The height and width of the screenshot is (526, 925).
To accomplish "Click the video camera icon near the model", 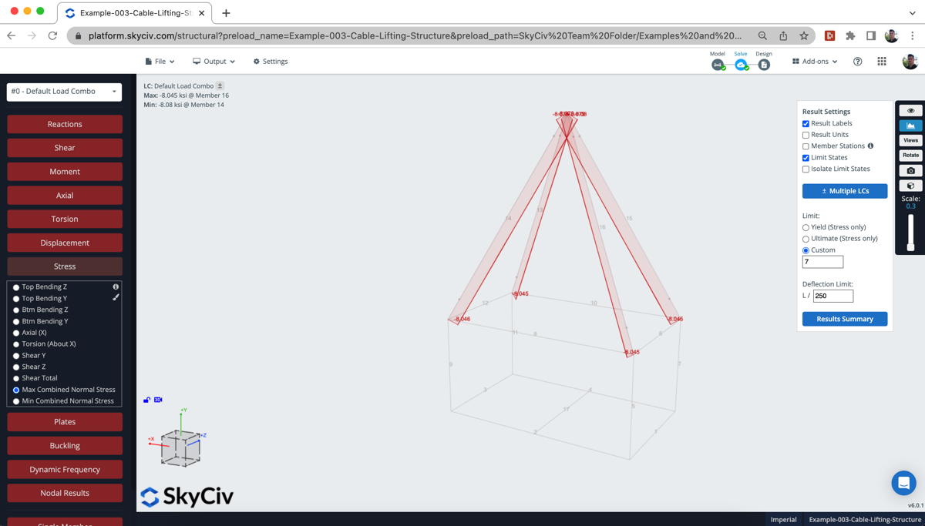I will [x=158, y=400].
